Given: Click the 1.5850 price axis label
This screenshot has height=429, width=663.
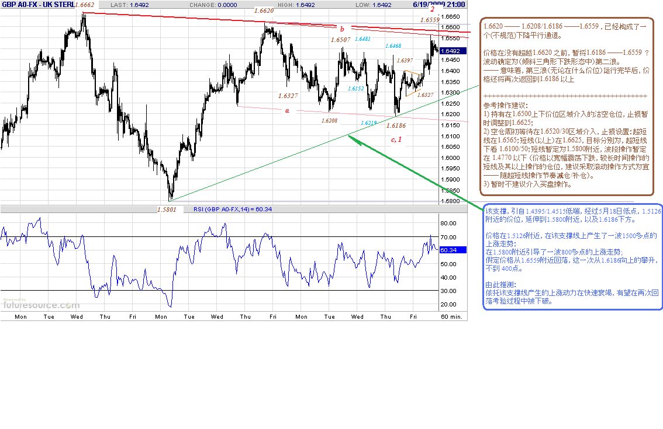Looking at the screenshot, I should 450,191.
